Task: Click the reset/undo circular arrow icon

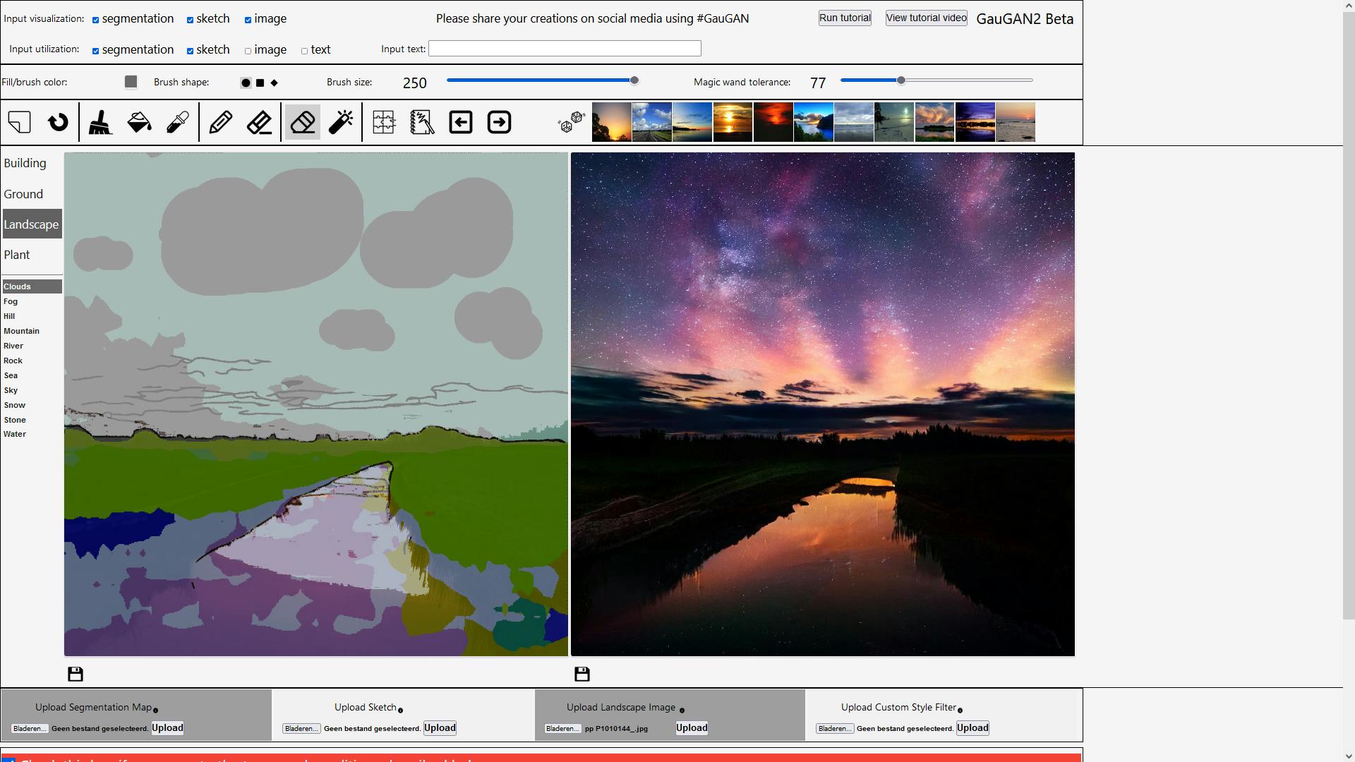Action: coord(58,122)
